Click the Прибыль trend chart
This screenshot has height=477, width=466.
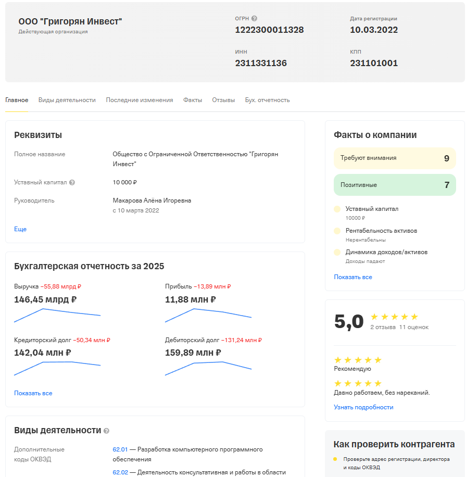208,316
